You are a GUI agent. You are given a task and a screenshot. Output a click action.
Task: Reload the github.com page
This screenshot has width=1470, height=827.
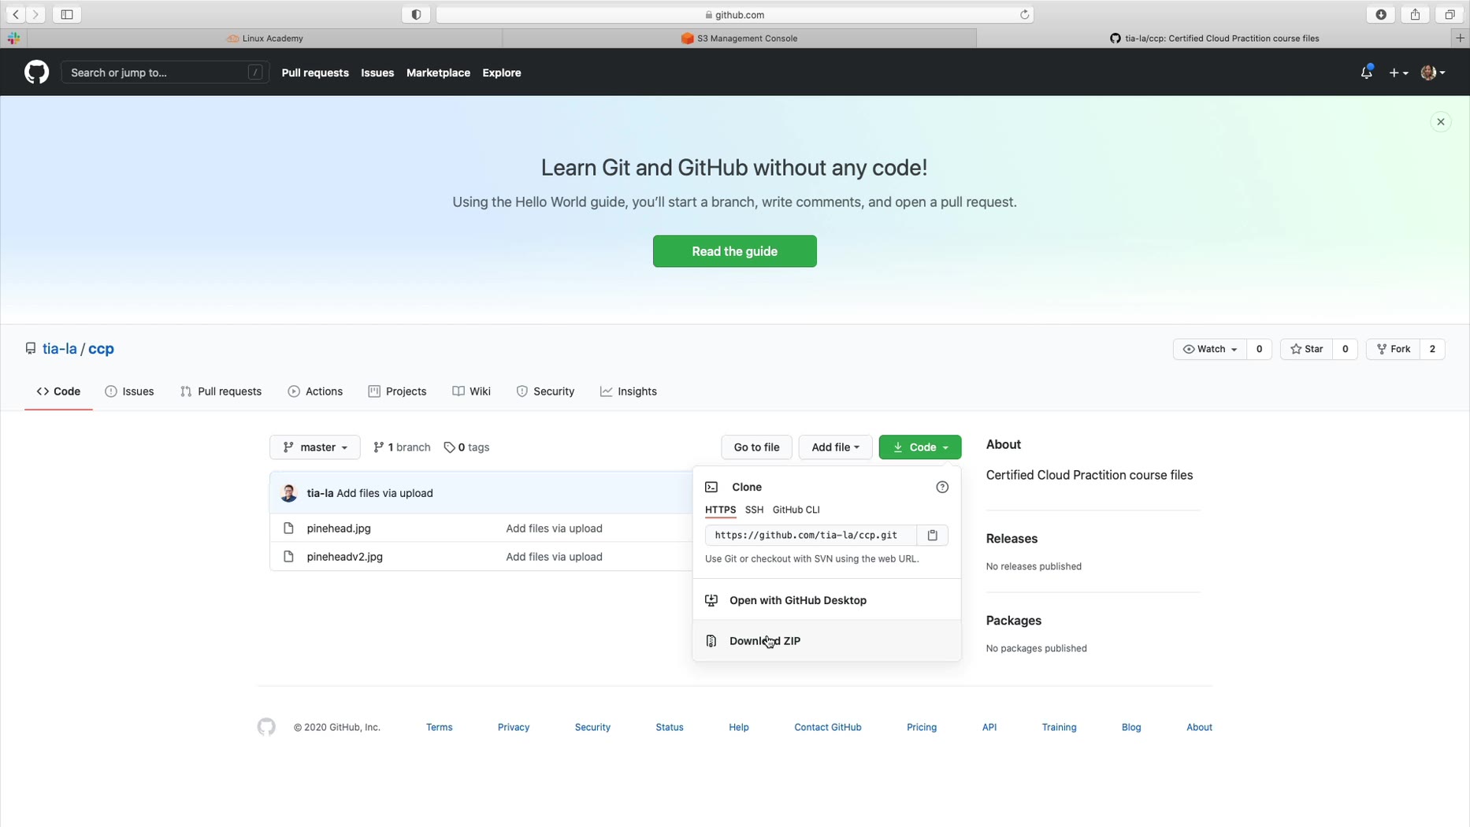tap(1024, 14)
